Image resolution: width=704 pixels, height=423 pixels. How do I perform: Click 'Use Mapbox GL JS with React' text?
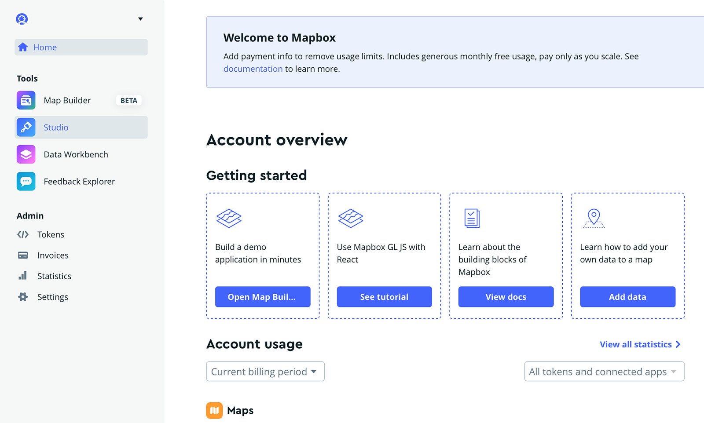tap(381, 253)
